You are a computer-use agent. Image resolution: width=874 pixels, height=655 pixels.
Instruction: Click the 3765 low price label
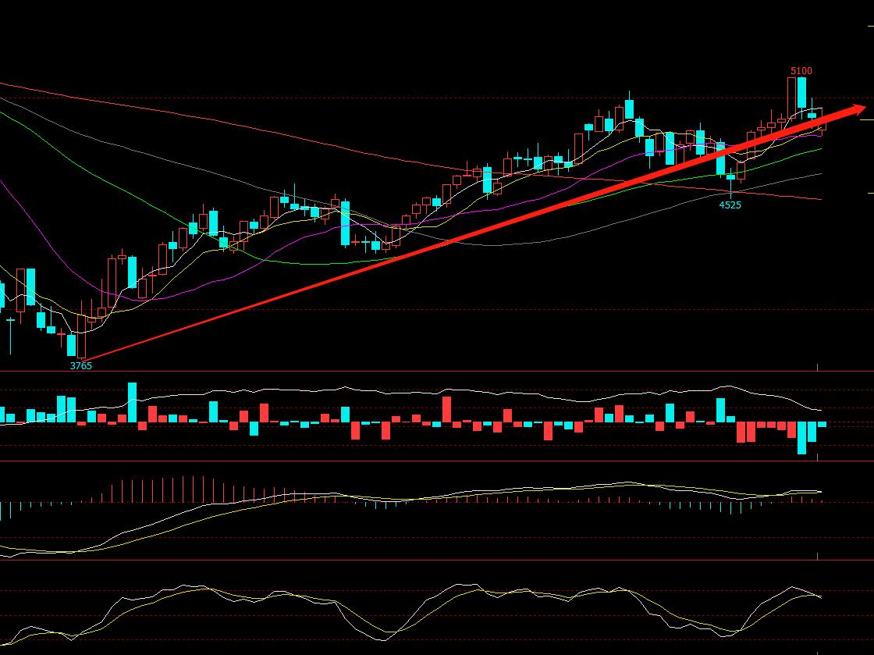(x=80, y=365)
